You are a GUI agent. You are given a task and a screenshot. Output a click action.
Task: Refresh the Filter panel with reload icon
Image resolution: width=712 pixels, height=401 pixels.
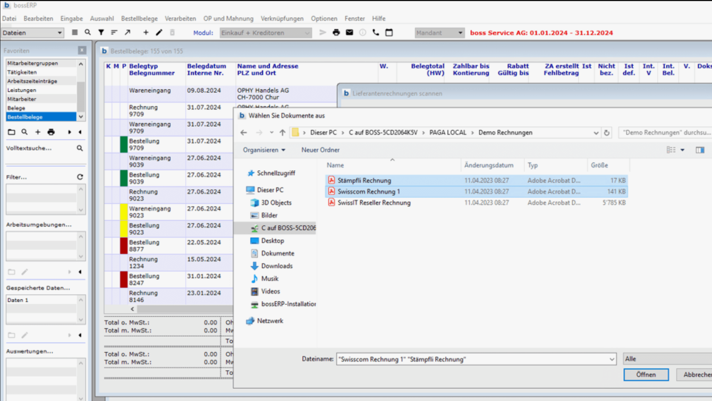(80, 177)
